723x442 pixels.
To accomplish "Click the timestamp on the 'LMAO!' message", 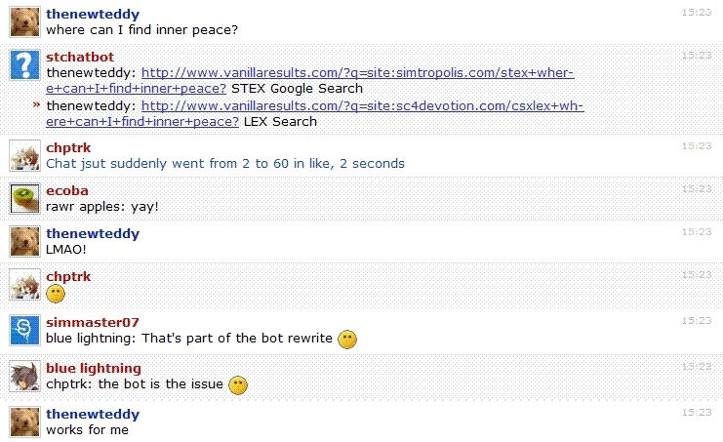I will coord(698,232).
